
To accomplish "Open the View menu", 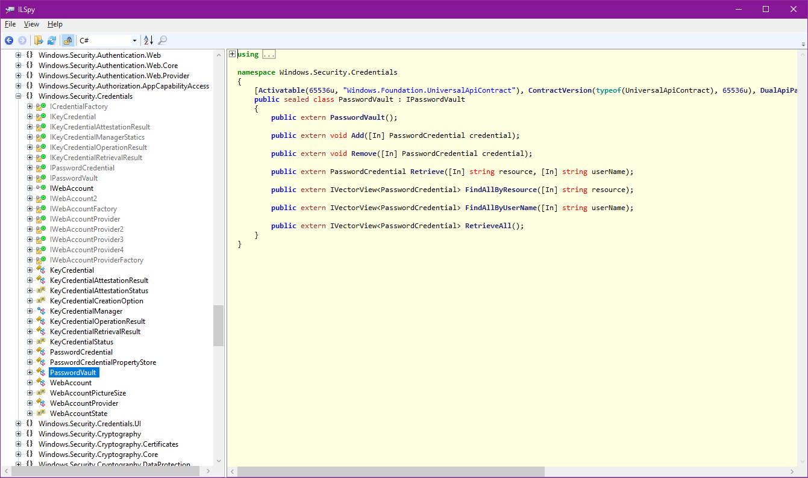I will [31, 24].
